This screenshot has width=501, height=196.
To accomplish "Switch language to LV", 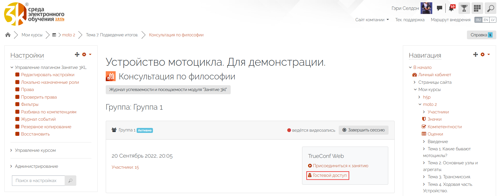I will (493, 20).
